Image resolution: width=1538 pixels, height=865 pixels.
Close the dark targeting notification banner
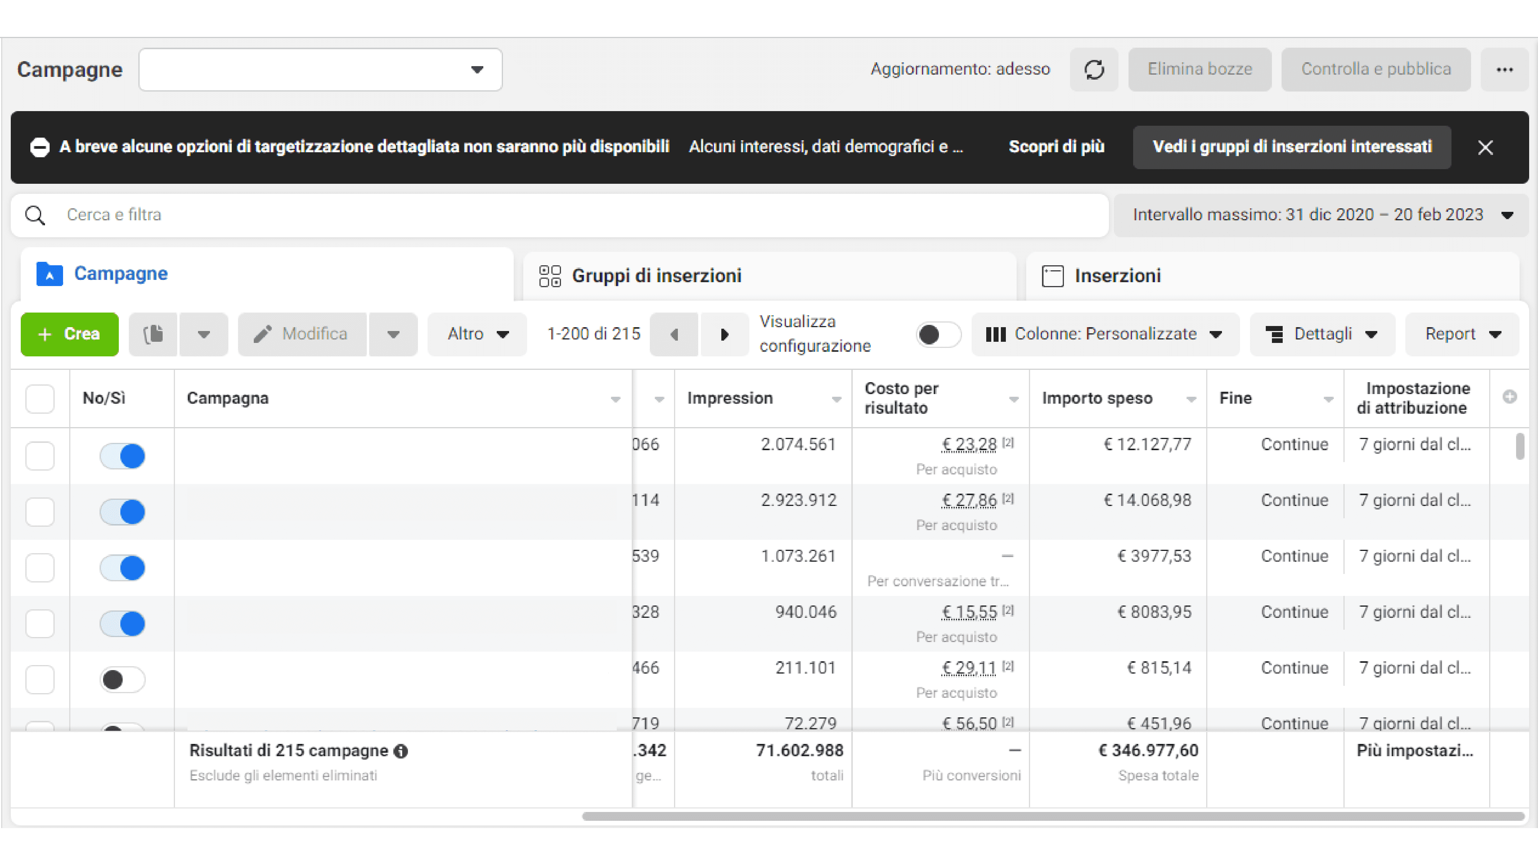(x=1485, y=148)
